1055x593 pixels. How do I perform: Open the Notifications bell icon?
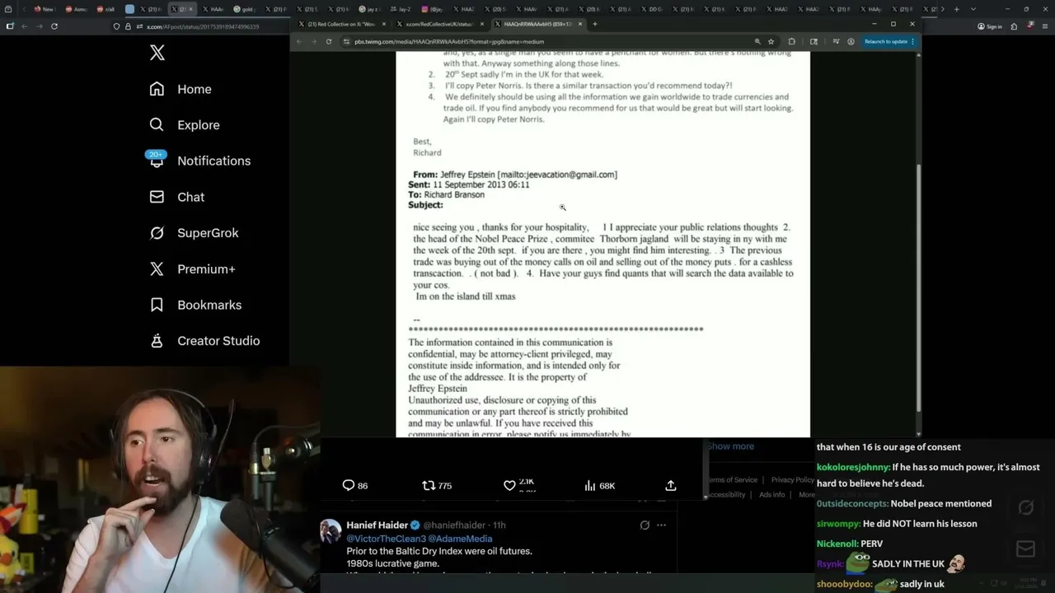tap(157, 159)
